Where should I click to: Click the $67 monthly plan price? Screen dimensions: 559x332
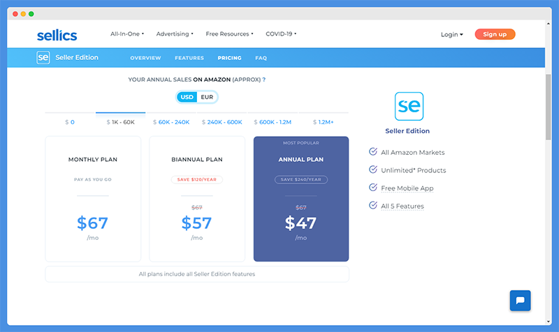pos(93,223)
